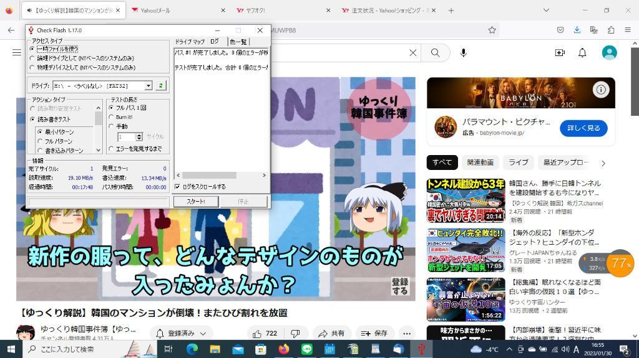639x358 pixels.
Task: Dislike the video with the thumbs-down icon
Action: [295, 334]
